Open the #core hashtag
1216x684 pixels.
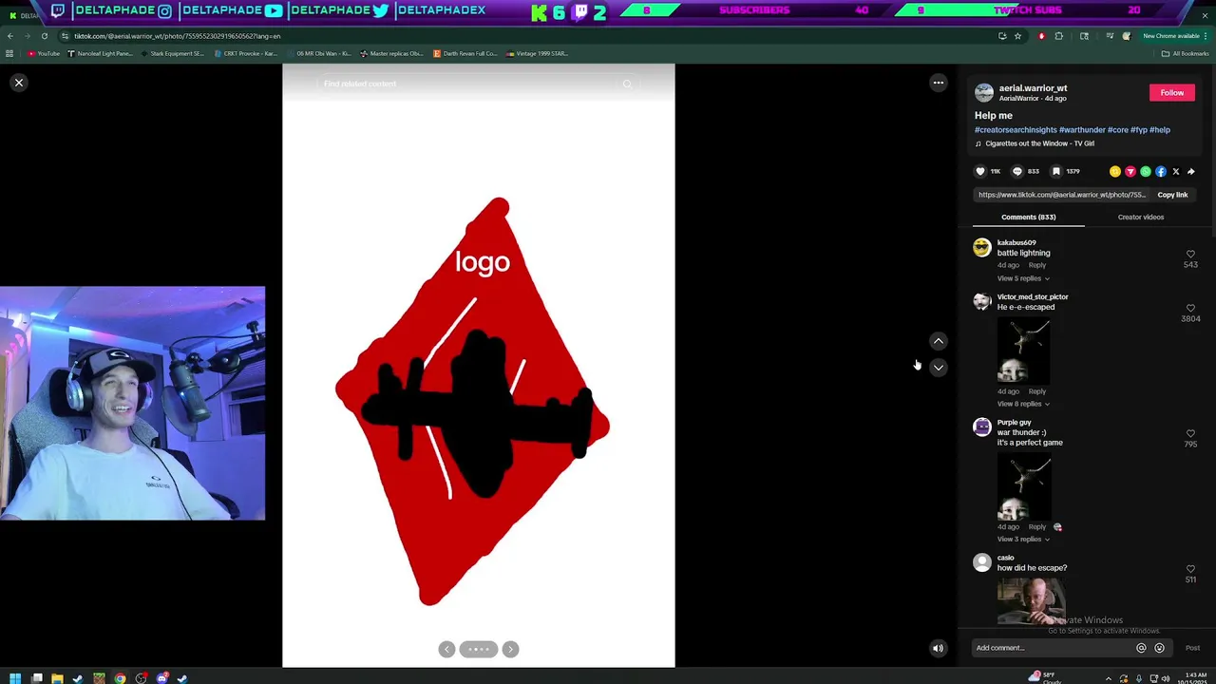(1118, 129)
